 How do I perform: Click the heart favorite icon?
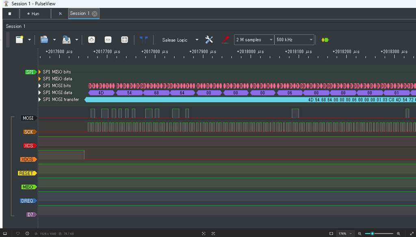pos(18,234)
